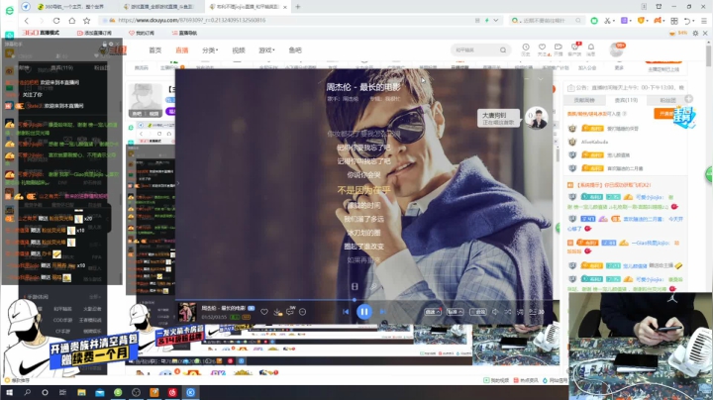Click the Douyu search magnifier icon
The width and height of the screenshot is (713, 400).
tap(503, 50)
